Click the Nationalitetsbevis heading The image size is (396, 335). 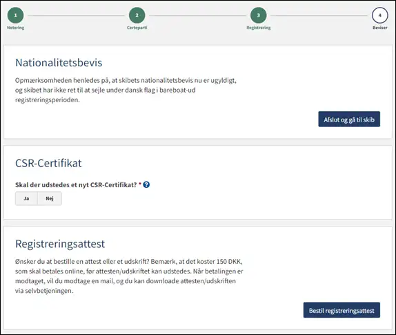pyautogui.click(x=59, y=62)
